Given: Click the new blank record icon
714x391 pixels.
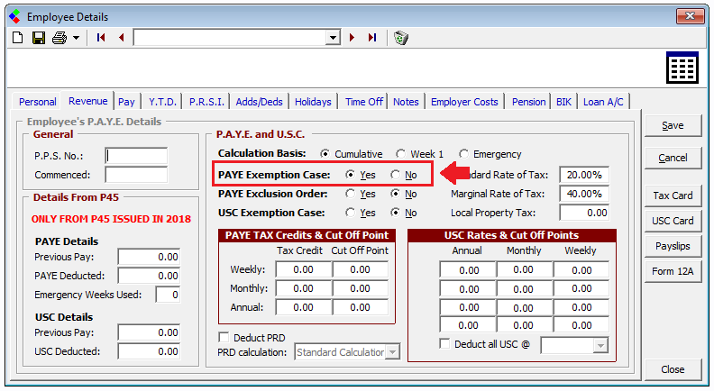Looking at the screenshot, I should (17, 38).
